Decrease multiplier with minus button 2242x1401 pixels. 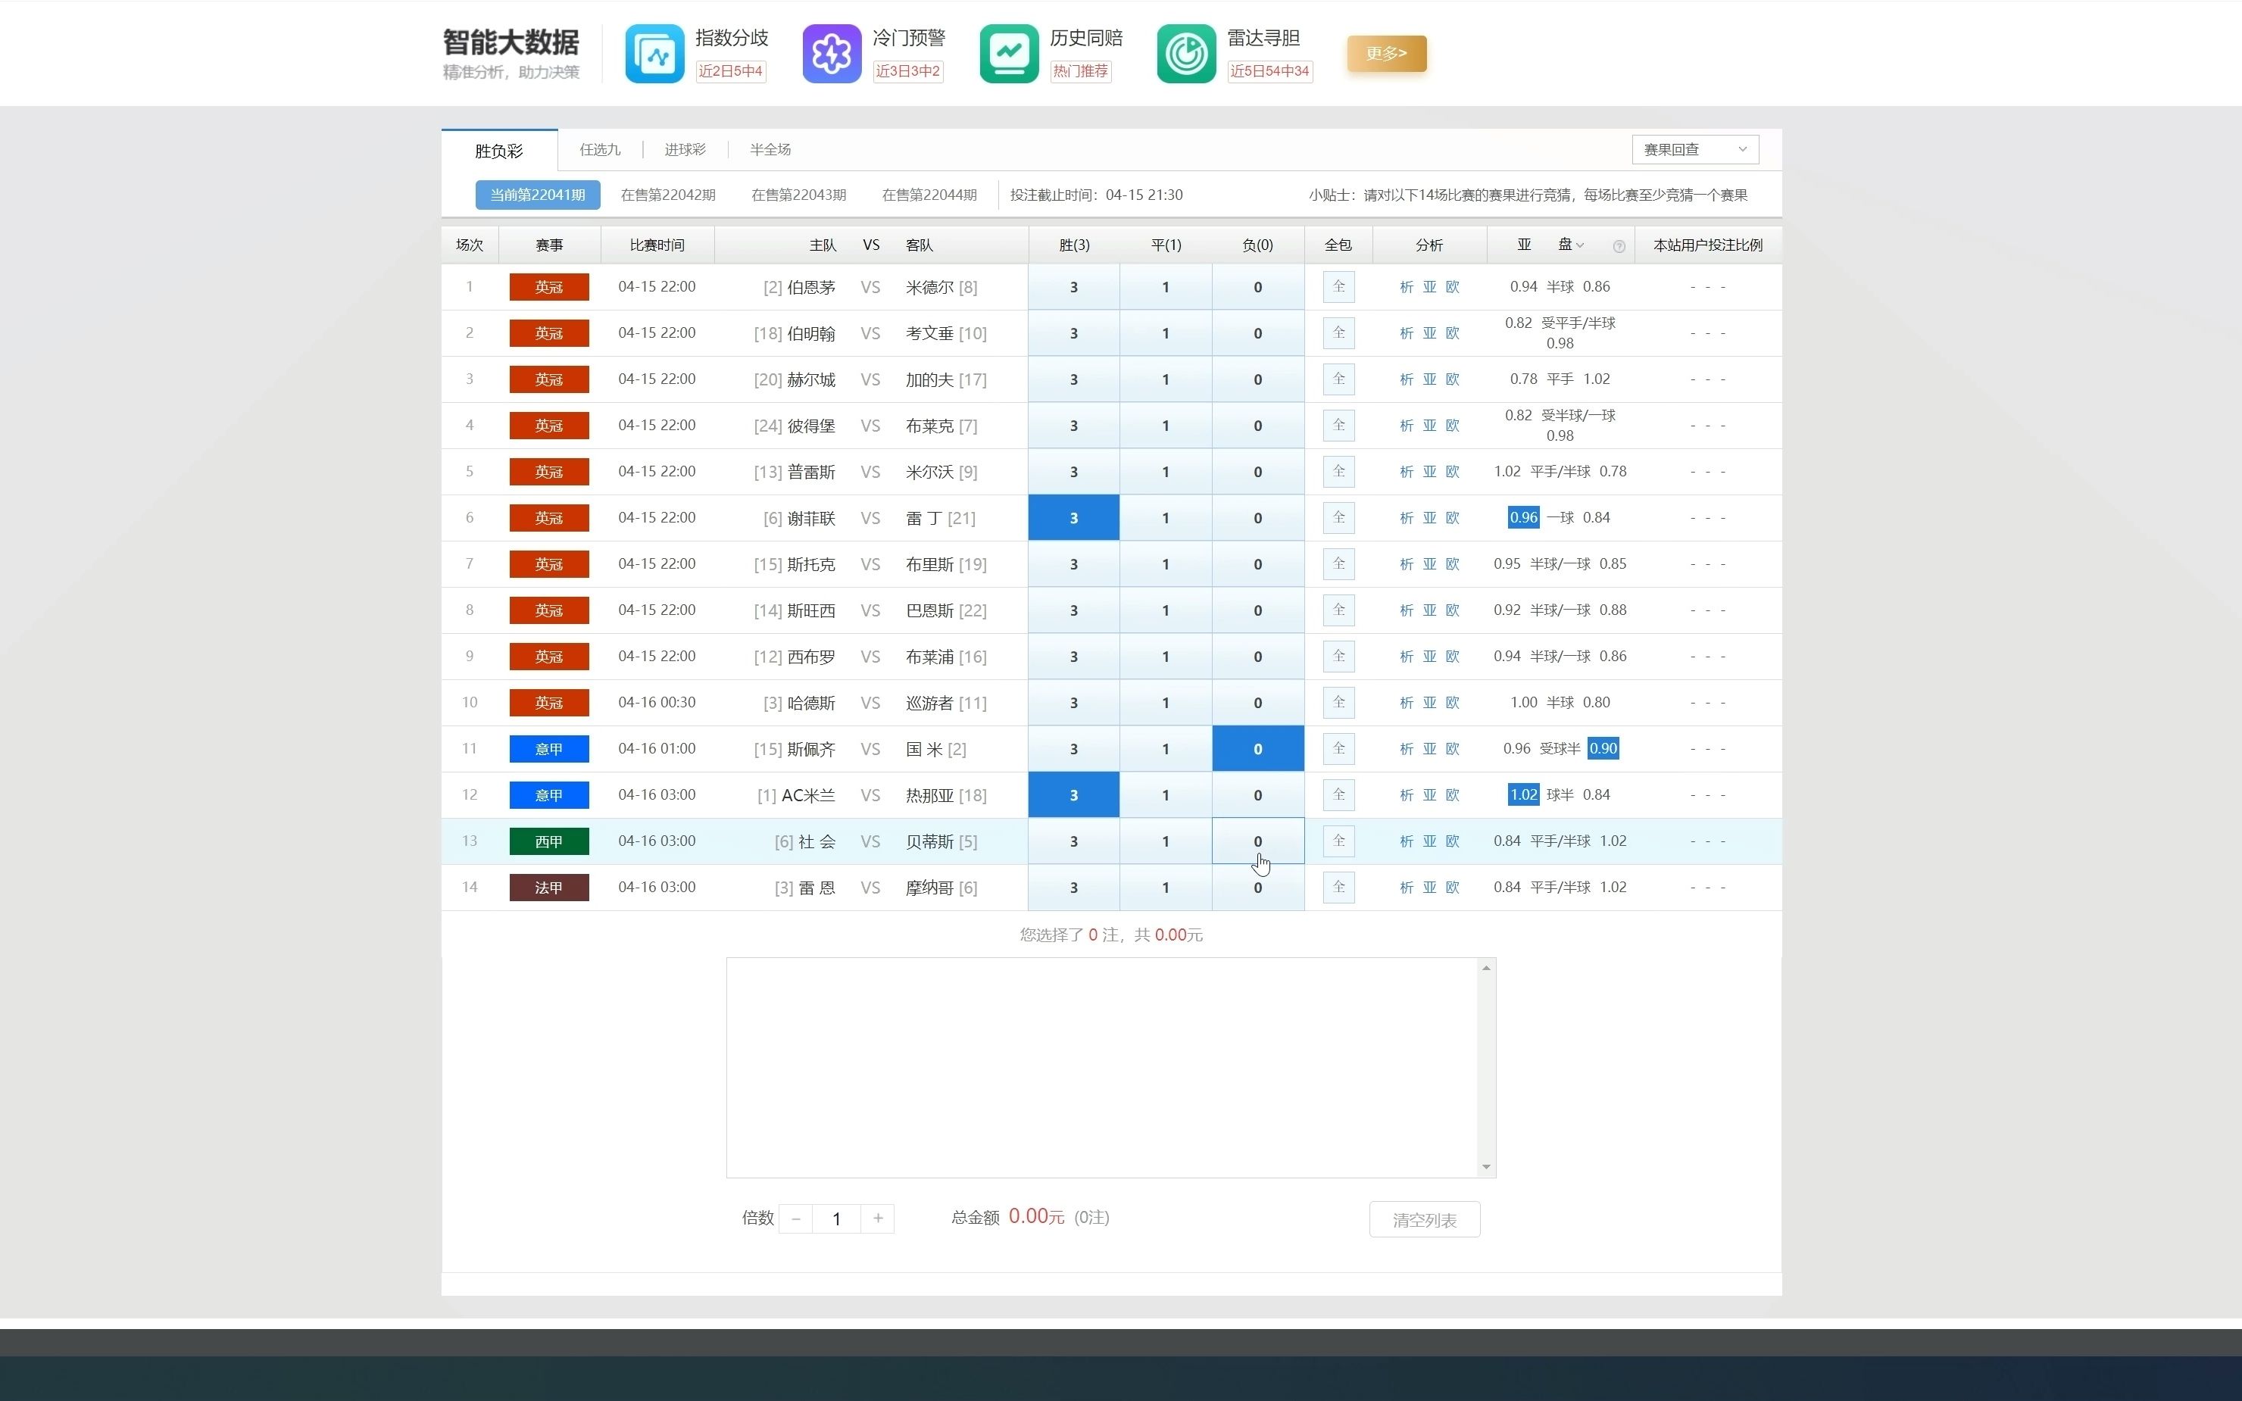pos(796,1218)
